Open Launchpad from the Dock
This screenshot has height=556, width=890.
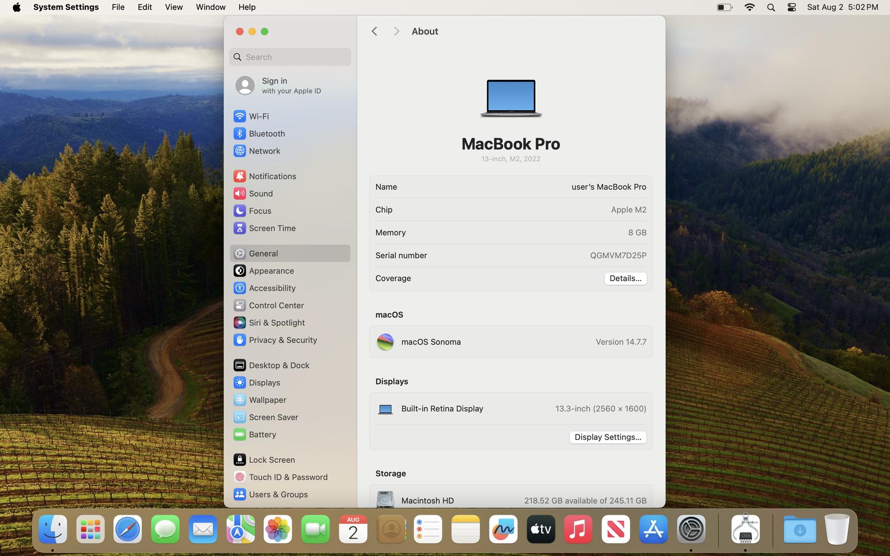(90, 529)
